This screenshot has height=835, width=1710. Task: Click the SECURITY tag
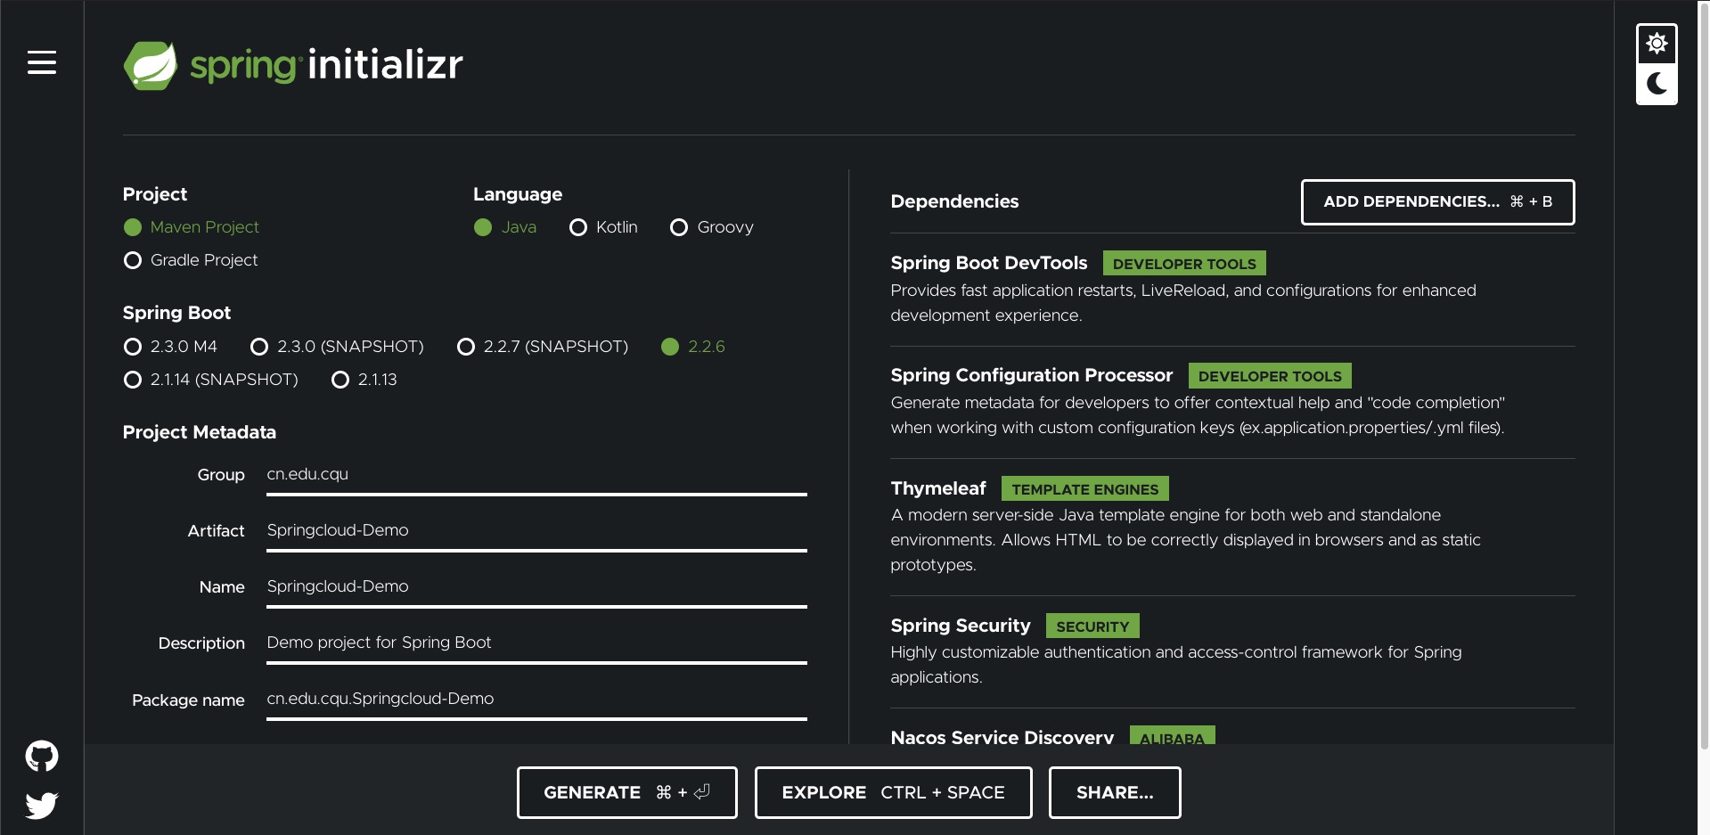tap(1092, 626)
